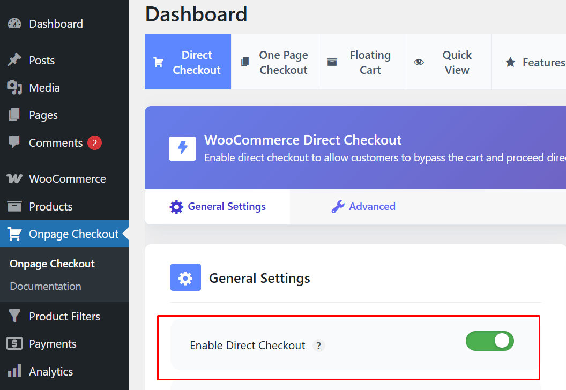Switch to One Page Checkout tab
This screenshot has height=390, width=566.
pos(275,62)
